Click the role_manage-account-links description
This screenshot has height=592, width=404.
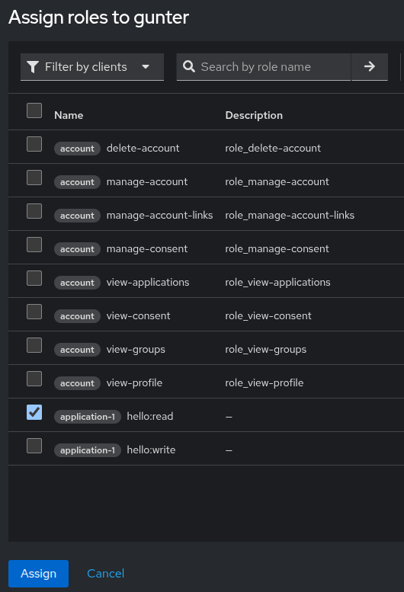[290, 215]
